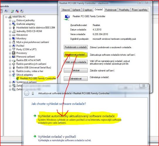This screenshot has height=146, width=159.
Task: Switch to the Podrobnosti tab
Action: pos(111,10)
